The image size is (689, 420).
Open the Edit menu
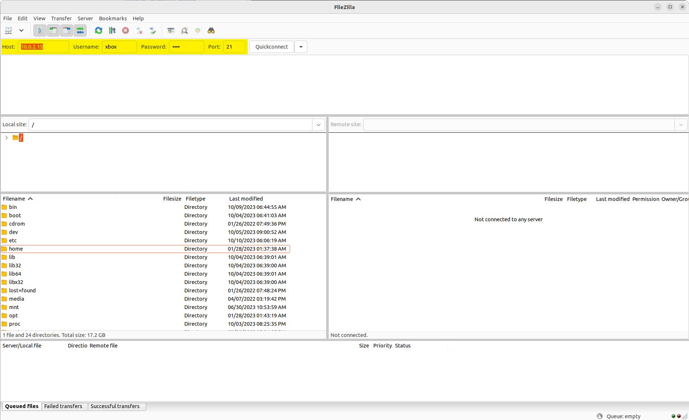[22, 18]
